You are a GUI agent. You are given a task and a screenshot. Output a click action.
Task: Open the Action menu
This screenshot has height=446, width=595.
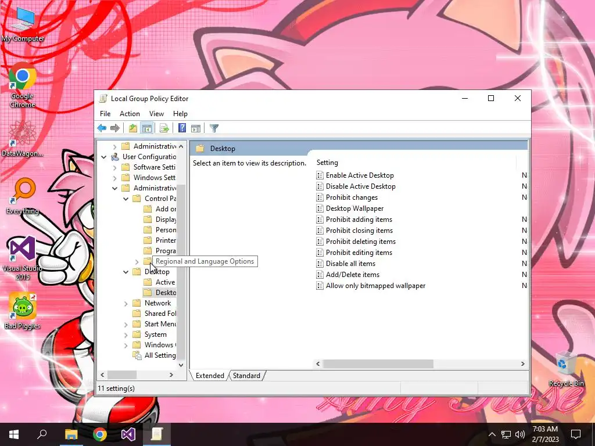pos(130,114)
